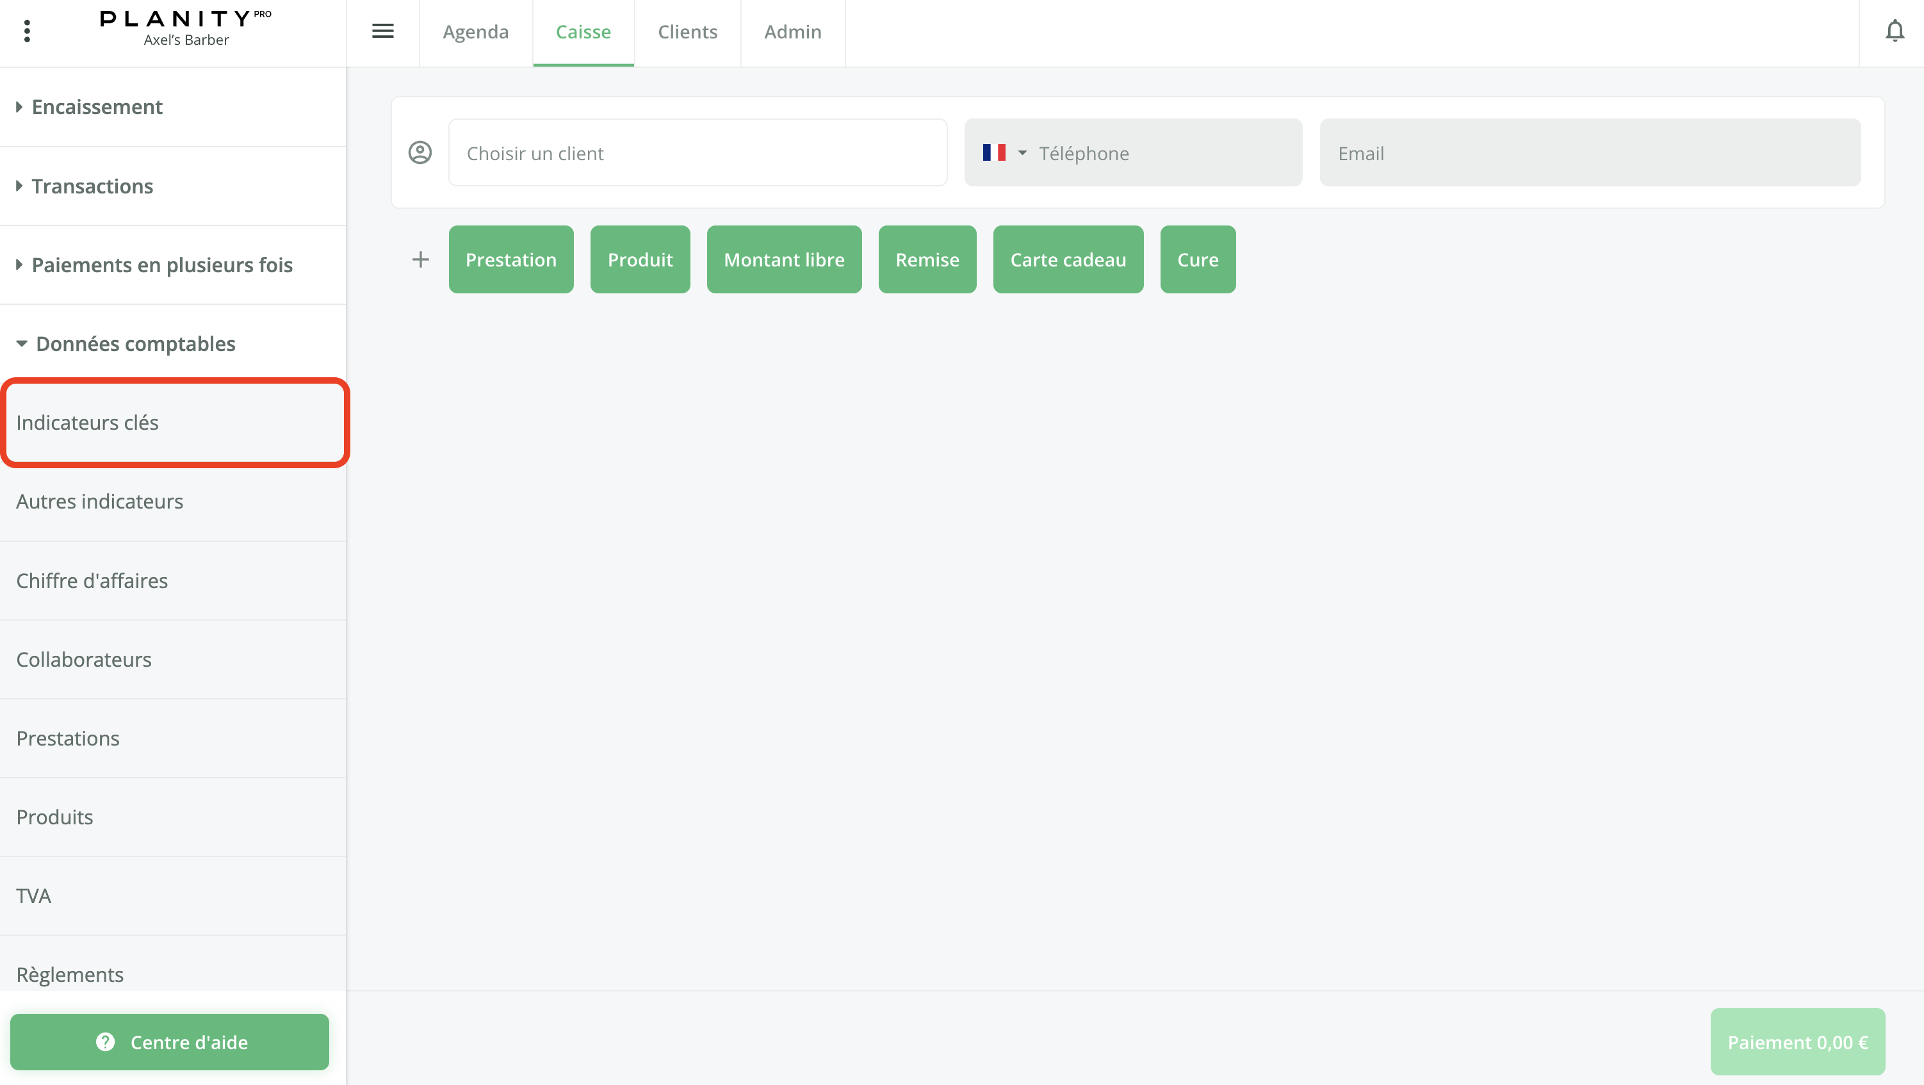The image size is (1924, 1085).
Task: Open the notifications bell
Action: point(1895,31)
